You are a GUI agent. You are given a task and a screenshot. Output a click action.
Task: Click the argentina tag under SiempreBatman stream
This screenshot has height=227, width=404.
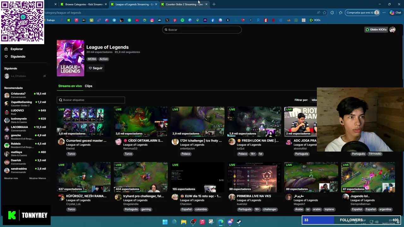point(385,209)
